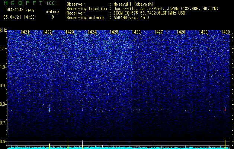This screenshot has width=234, height=149.
Task: Click the 'meteor' count label
Action: (53, 12)
